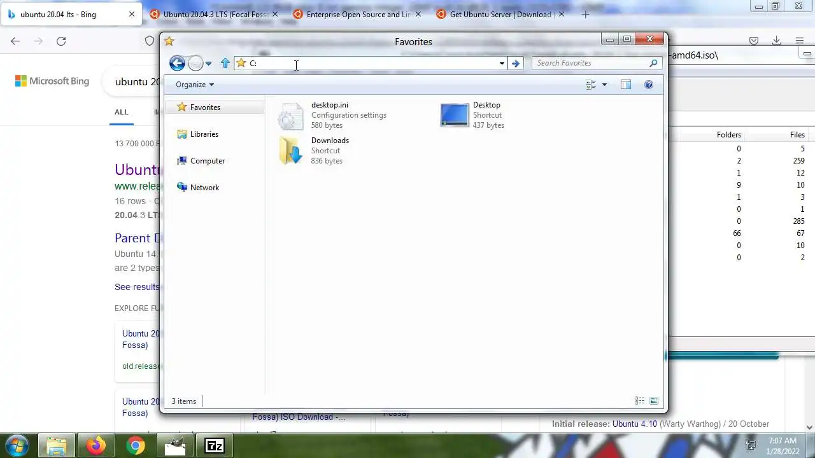Open Windows Explorer from taskbar
815x458 pixels.
click(x=57, y=445)
